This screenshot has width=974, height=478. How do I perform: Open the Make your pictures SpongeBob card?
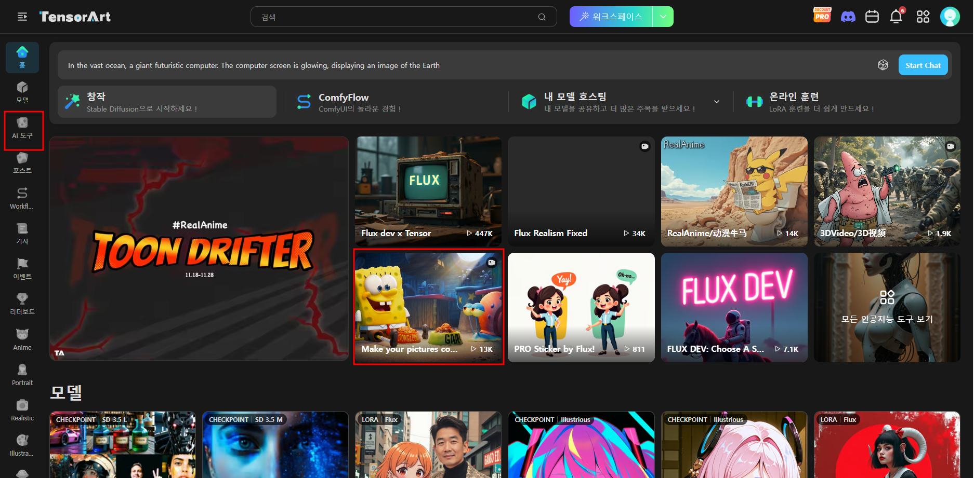point(428,307)
